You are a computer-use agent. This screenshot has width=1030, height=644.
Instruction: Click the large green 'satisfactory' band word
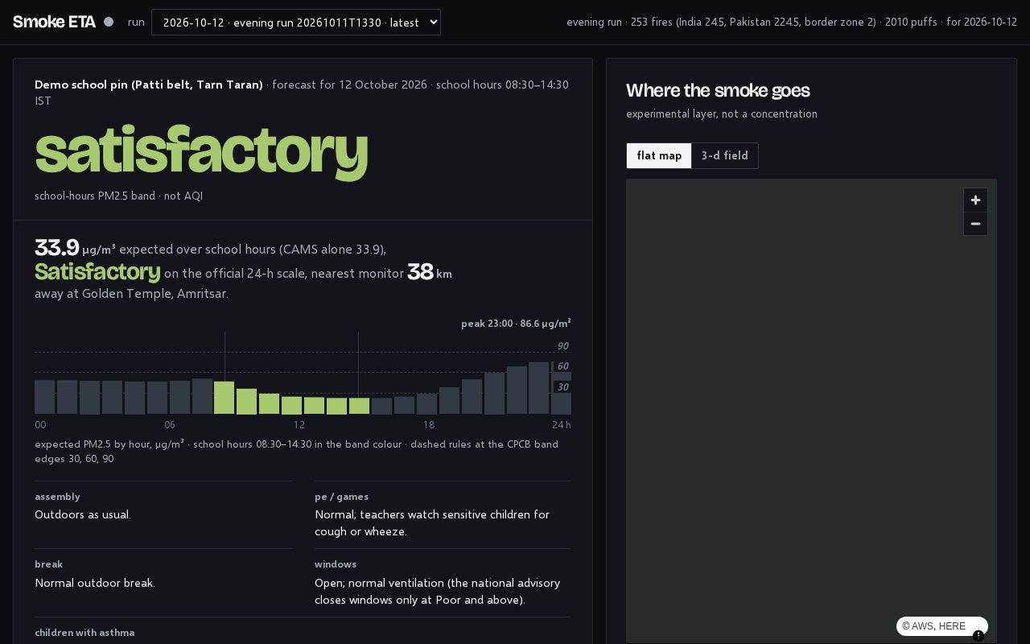pyautogui.click(x=201, y=151)
